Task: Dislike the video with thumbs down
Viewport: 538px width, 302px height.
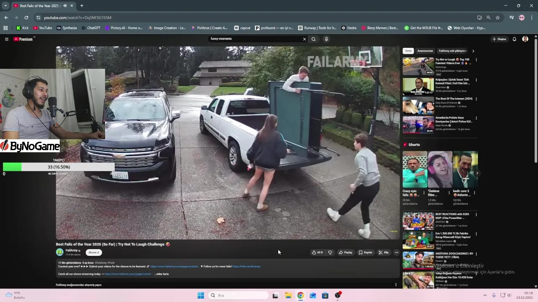Action: coord(330,253)
